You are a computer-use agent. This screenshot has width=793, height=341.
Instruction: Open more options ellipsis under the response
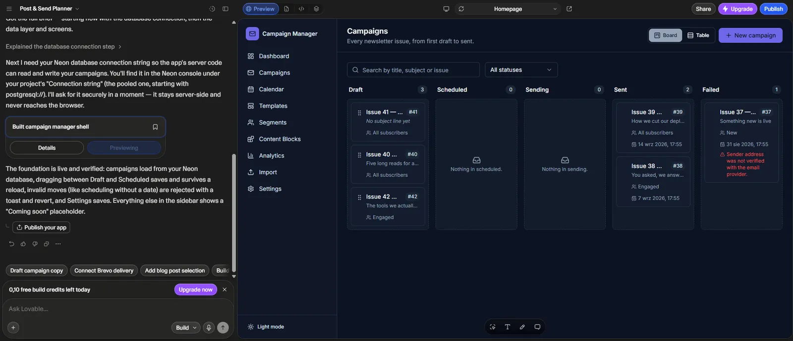pyautogui.click(x=58, y=244)
